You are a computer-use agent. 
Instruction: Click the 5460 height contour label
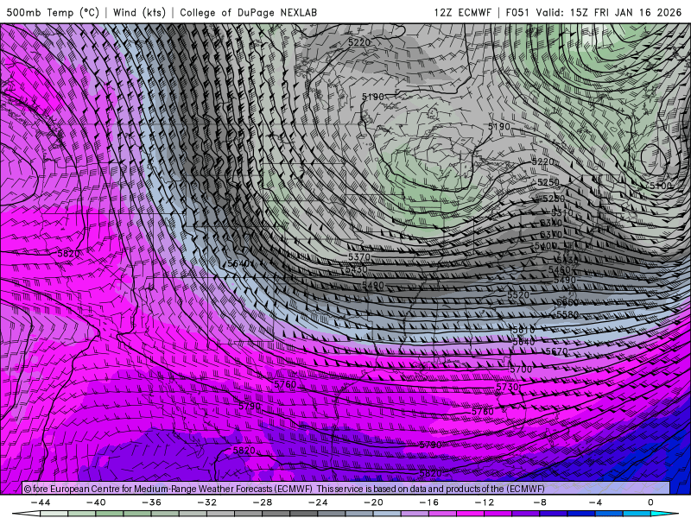point(559,269)
